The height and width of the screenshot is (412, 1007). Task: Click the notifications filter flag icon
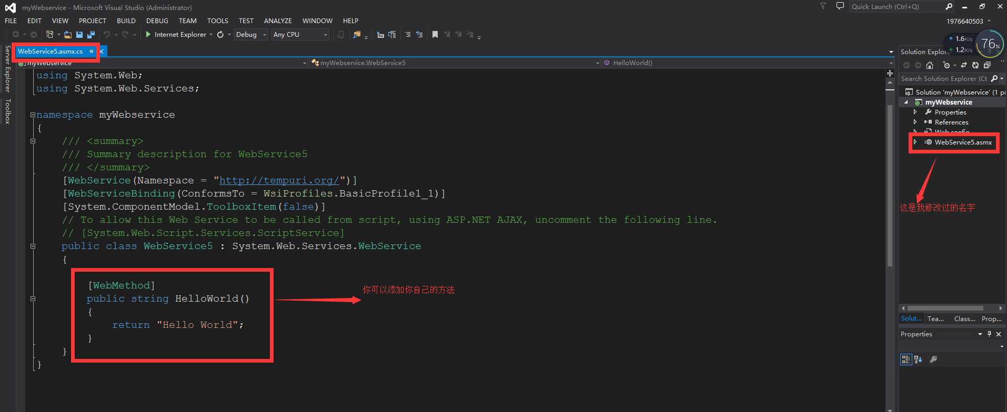pos(823,6)
